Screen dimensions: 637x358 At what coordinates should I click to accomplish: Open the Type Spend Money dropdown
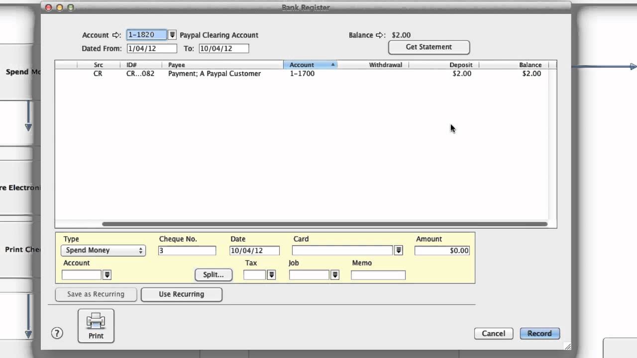point(103,251)
